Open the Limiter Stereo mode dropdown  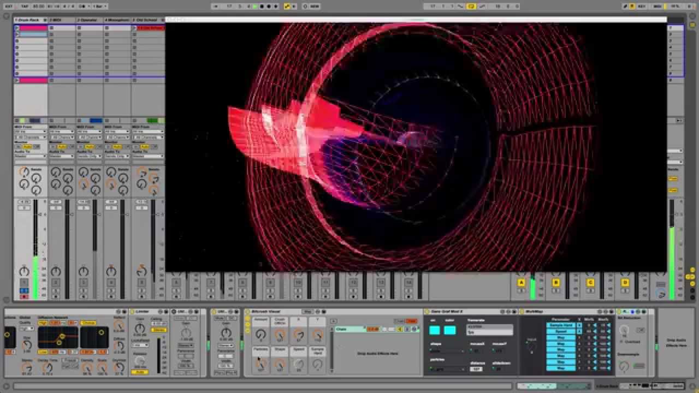pos(158,330)
